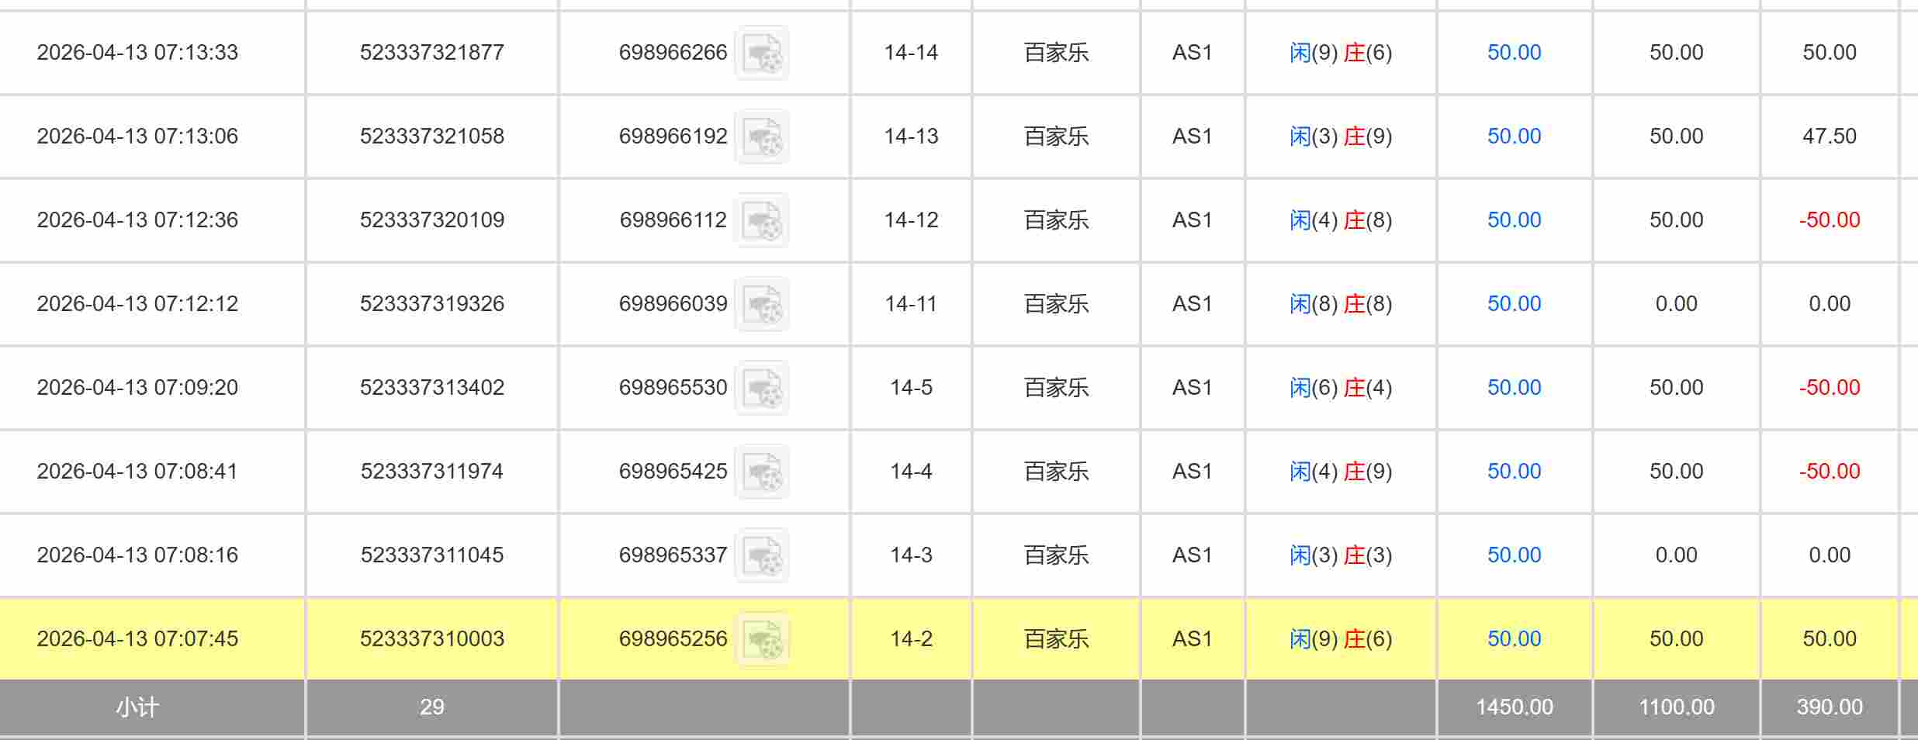
Task: Open video replay for round 698966192
Action: click(x=762, y=137)
